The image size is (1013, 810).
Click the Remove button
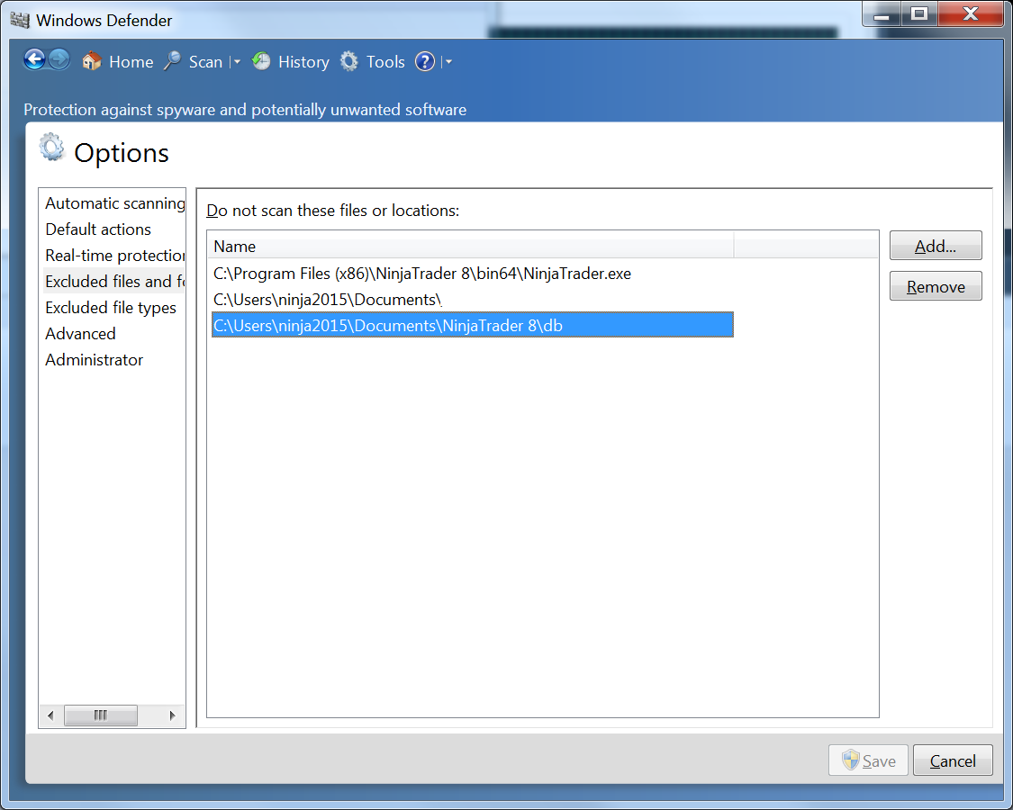936,286
